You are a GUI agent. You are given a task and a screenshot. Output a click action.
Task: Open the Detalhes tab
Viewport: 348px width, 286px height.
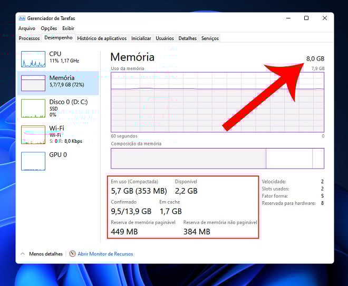point(188,38)
